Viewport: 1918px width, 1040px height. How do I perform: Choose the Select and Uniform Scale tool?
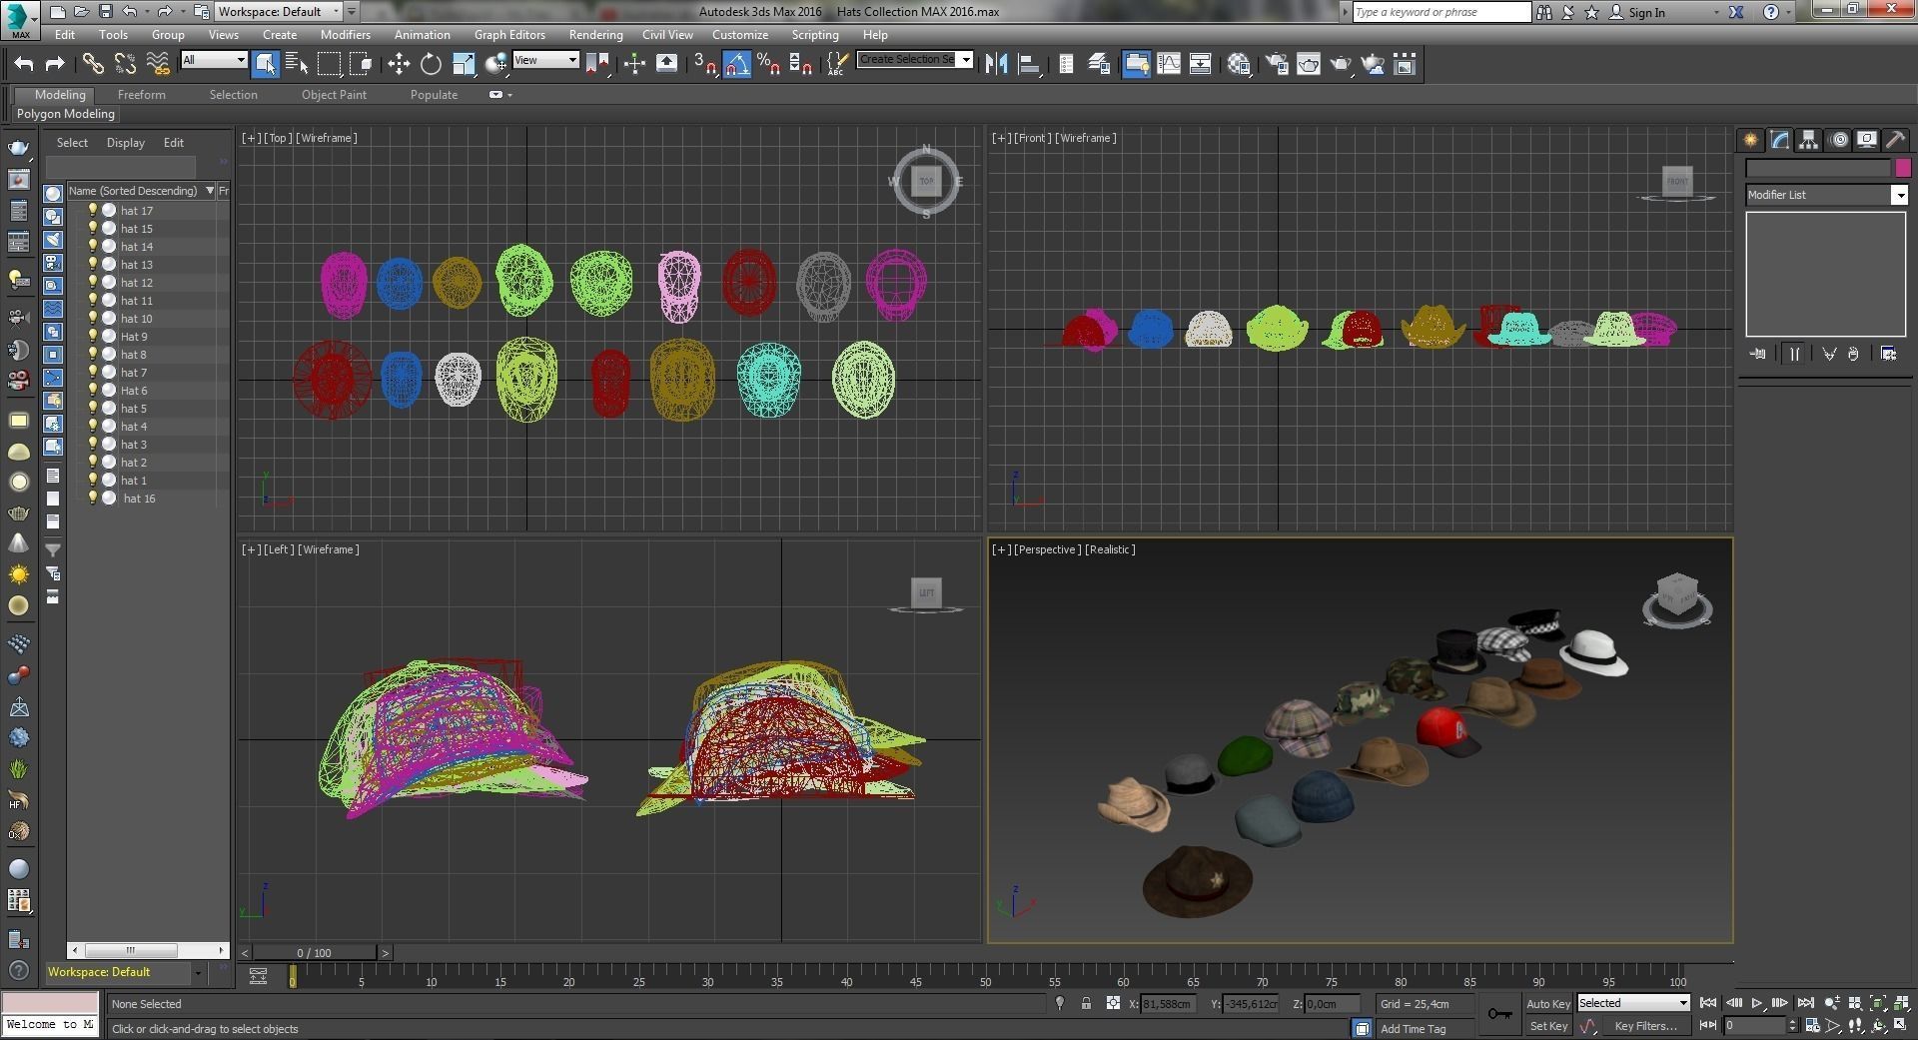coord(464,64)
